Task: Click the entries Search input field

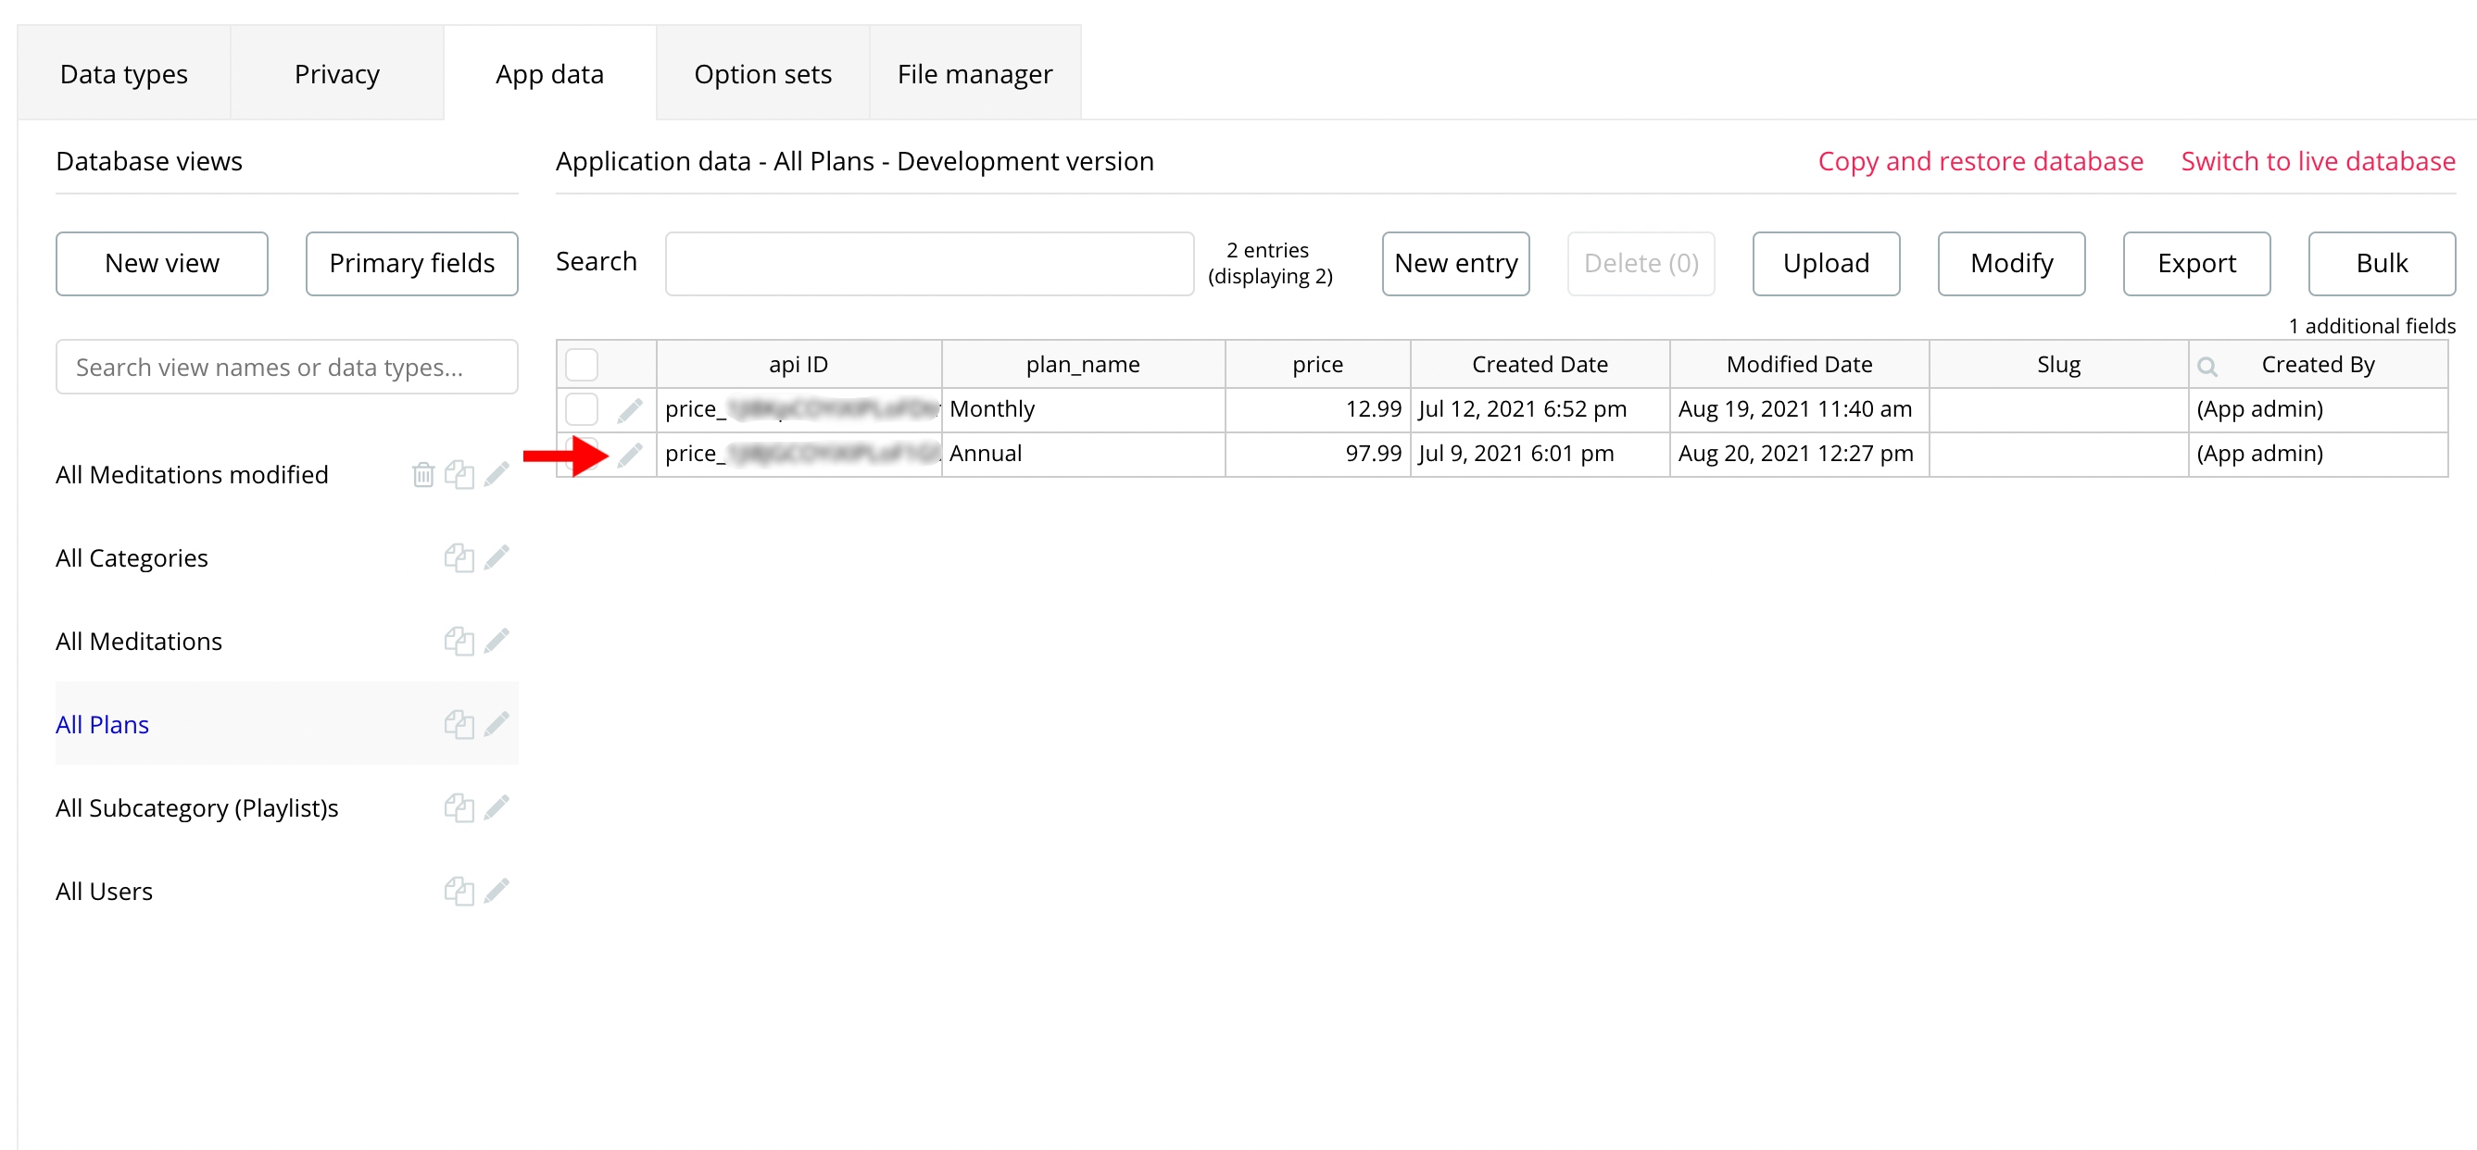Action: pos(929,263)
